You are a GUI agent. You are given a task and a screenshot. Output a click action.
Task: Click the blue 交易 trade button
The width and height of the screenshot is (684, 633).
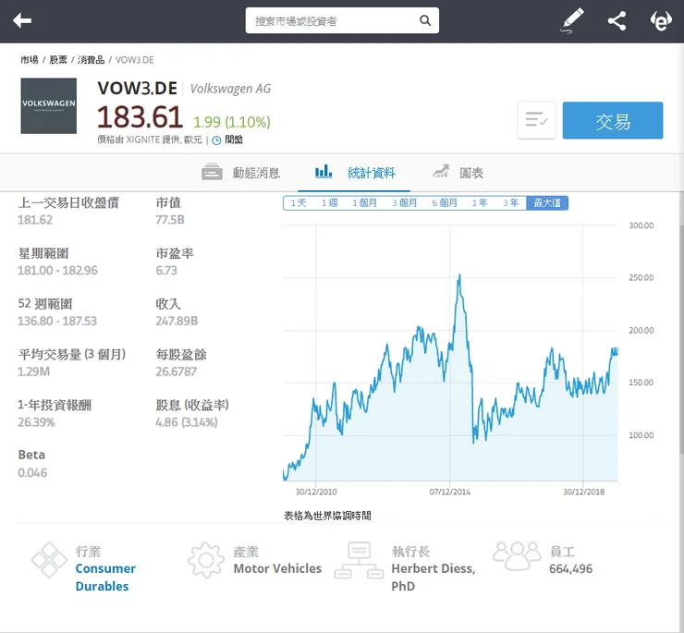613,120
